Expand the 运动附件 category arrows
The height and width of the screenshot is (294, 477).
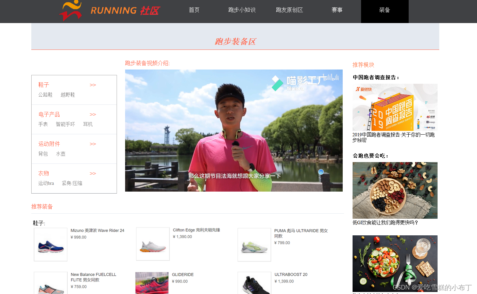[x=93, y=144]
